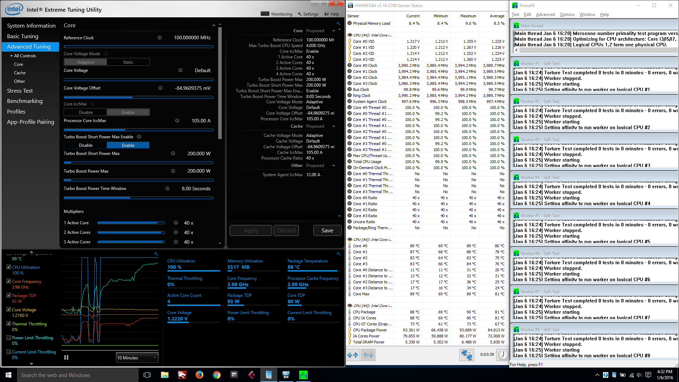Adjust the Core Voltage Offset slider
Viewport: 679px width, 382px height.
(138, 97)
